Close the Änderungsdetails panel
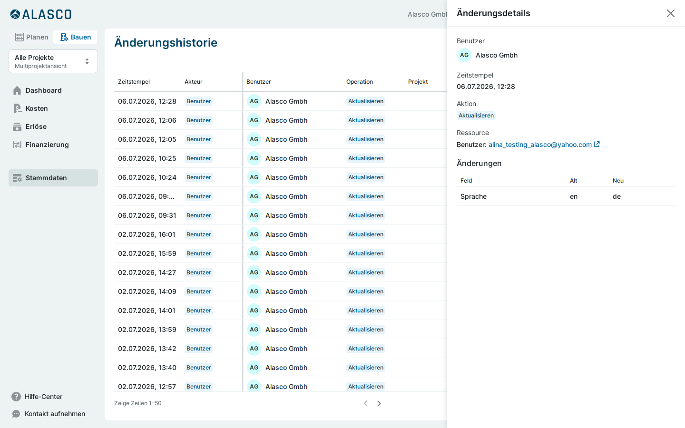685x428 pixels. pos(671,13)
